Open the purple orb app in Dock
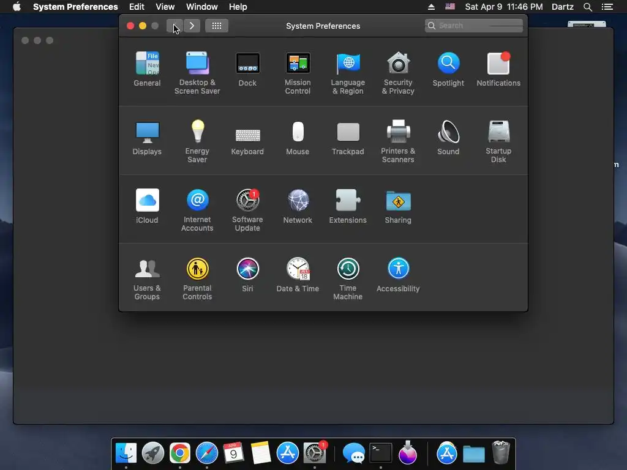 click(408, 453)
